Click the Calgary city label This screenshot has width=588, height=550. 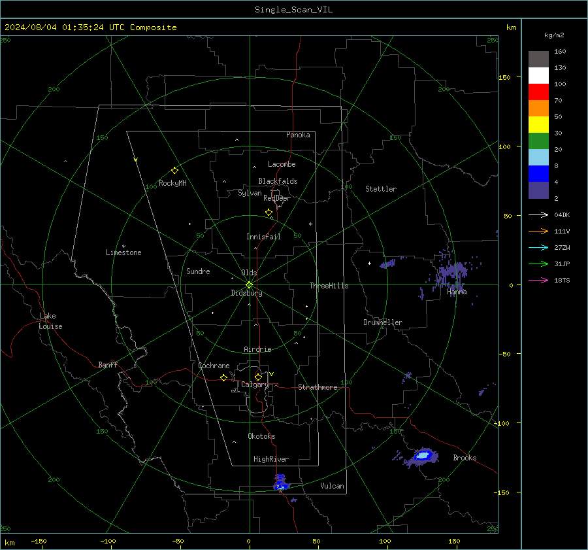click(x=255, y=385)
